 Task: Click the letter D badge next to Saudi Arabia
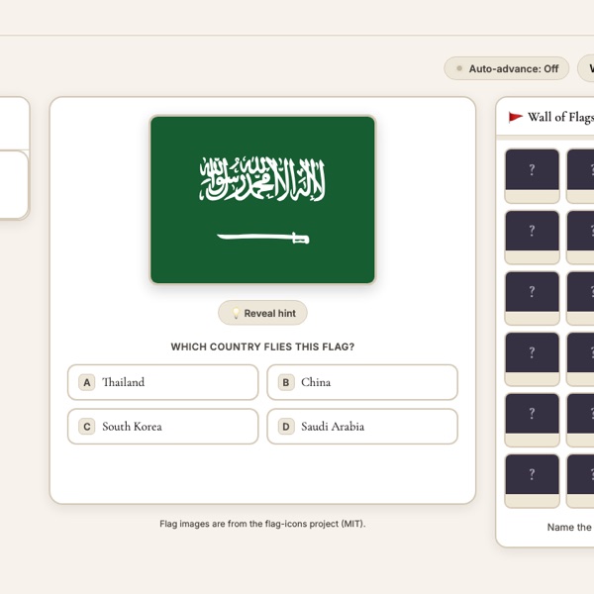tap(286, 427)
